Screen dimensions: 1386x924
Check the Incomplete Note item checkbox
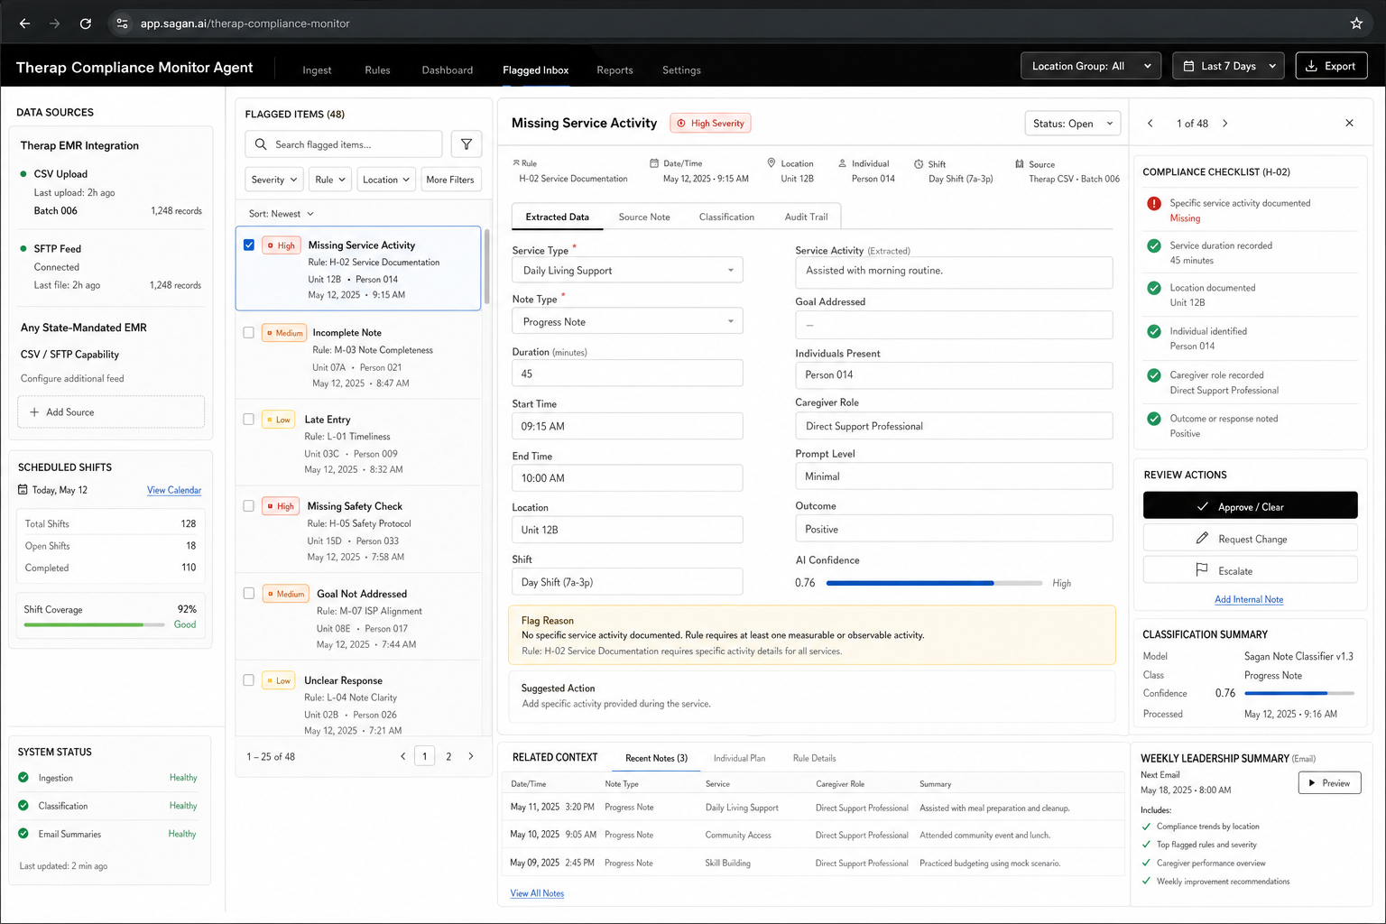[249, 332]
